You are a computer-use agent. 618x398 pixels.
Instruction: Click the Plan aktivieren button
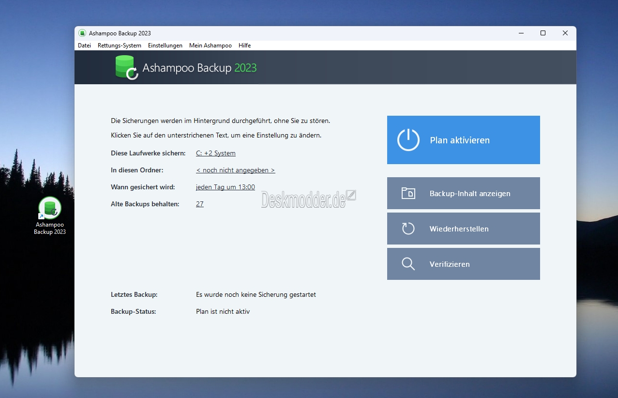tap(463, 140)
